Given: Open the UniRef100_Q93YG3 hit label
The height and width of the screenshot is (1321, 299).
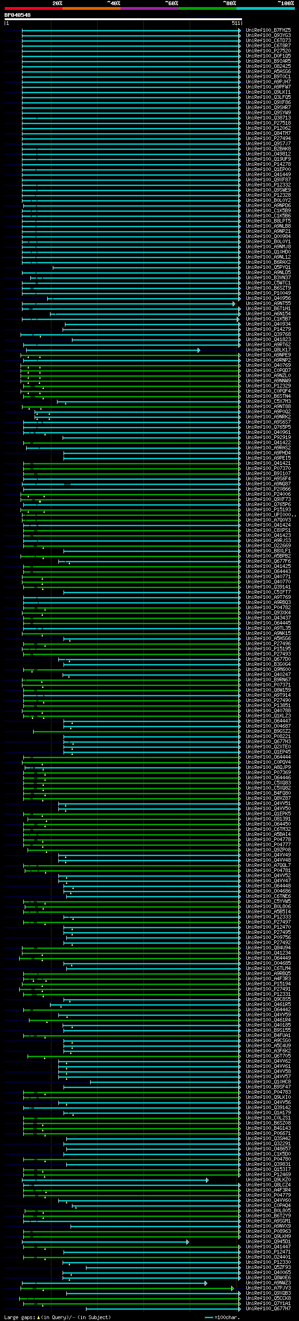Looking at the screenshot, I should tap(268, 36).
